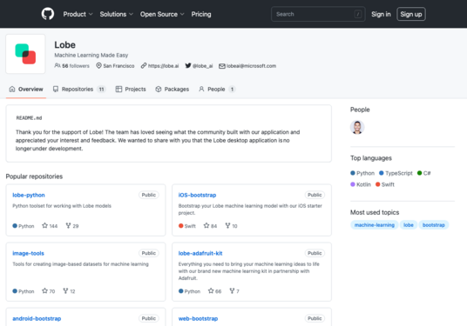Click the star icon on iOS-bootstrap
Image resolution: width=467 pixels, height=326 pixels.
[x=206, y=225]
